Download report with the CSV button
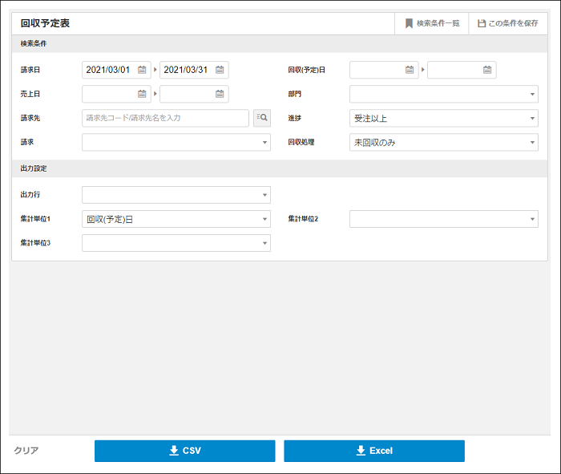Image resolution: width=561 pixels, height=474 pixels. pos(184,451)
